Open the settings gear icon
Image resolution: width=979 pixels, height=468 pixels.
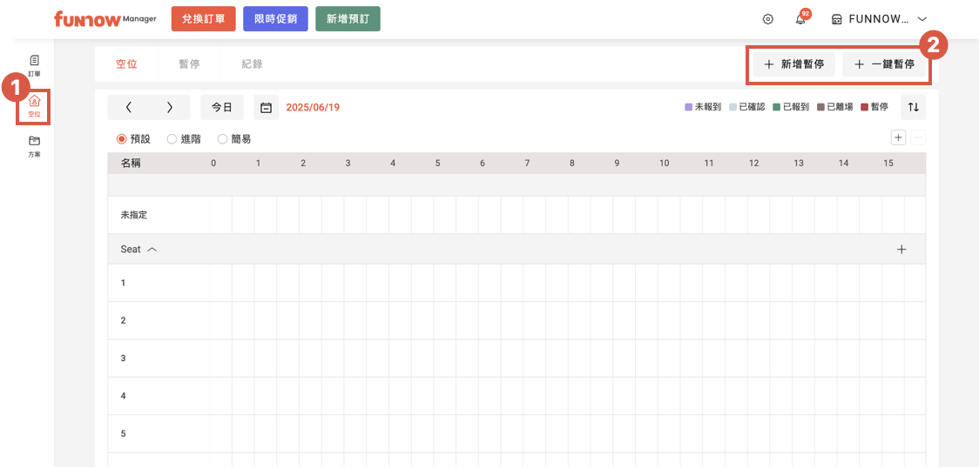(767, 19)
